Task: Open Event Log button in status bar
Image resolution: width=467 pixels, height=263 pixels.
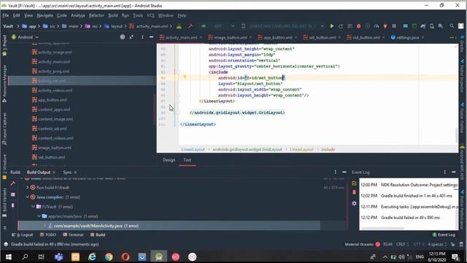Action: 444,235
